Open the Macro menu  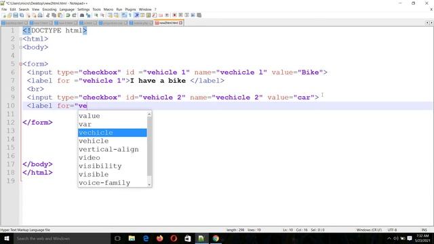click(x=108, y=9)
